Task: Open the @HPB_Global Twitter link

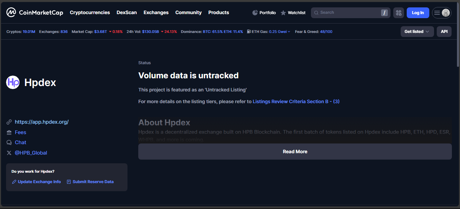Action: pos(31,153)
